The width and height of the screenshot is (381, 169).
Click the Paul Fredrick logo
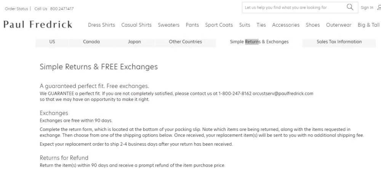38,25
